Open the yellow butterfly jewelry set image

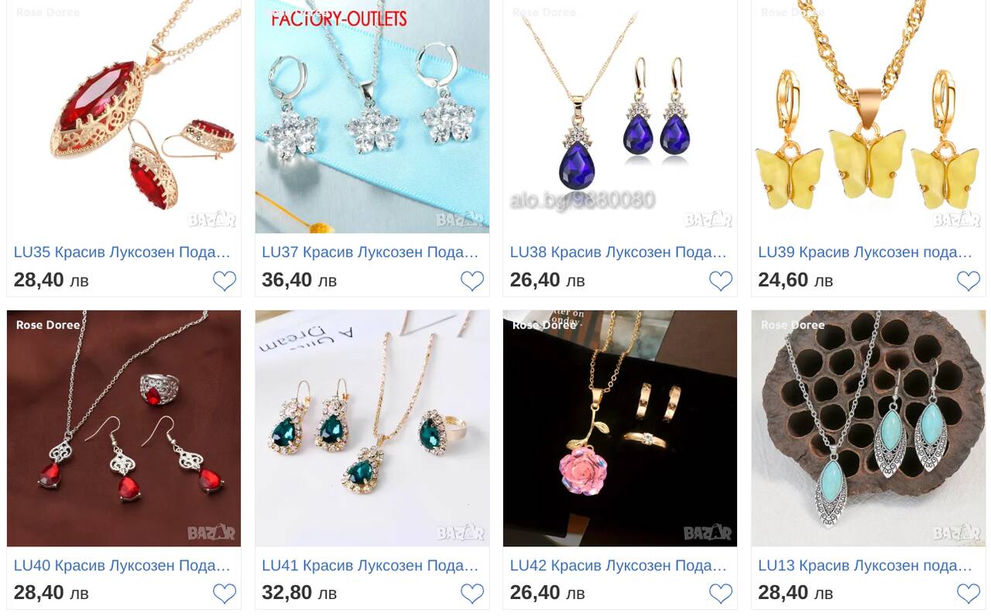click(868, 116)
